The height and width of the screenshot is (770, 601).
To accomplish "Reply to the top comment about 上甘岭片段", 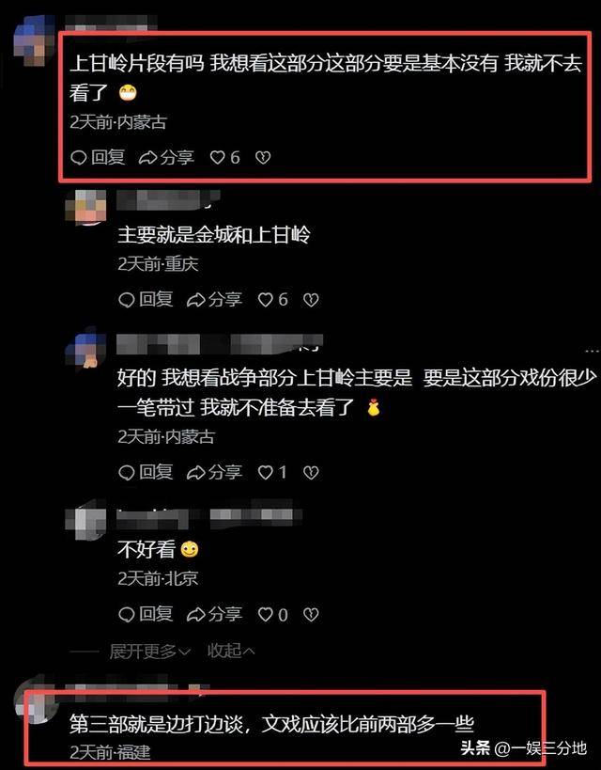I will pos(98,158).
